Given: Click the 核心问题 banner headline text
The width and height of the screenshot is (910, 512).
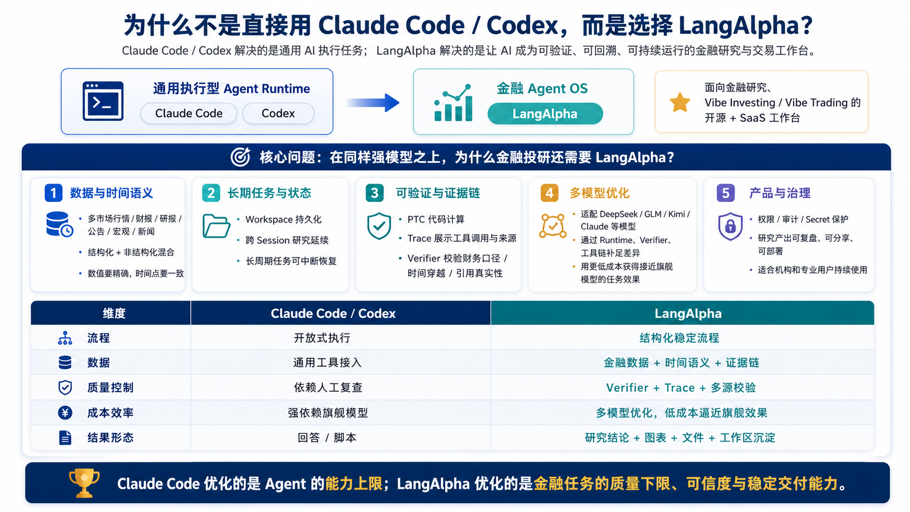Looking at the screenshot, I should point(466,157).
